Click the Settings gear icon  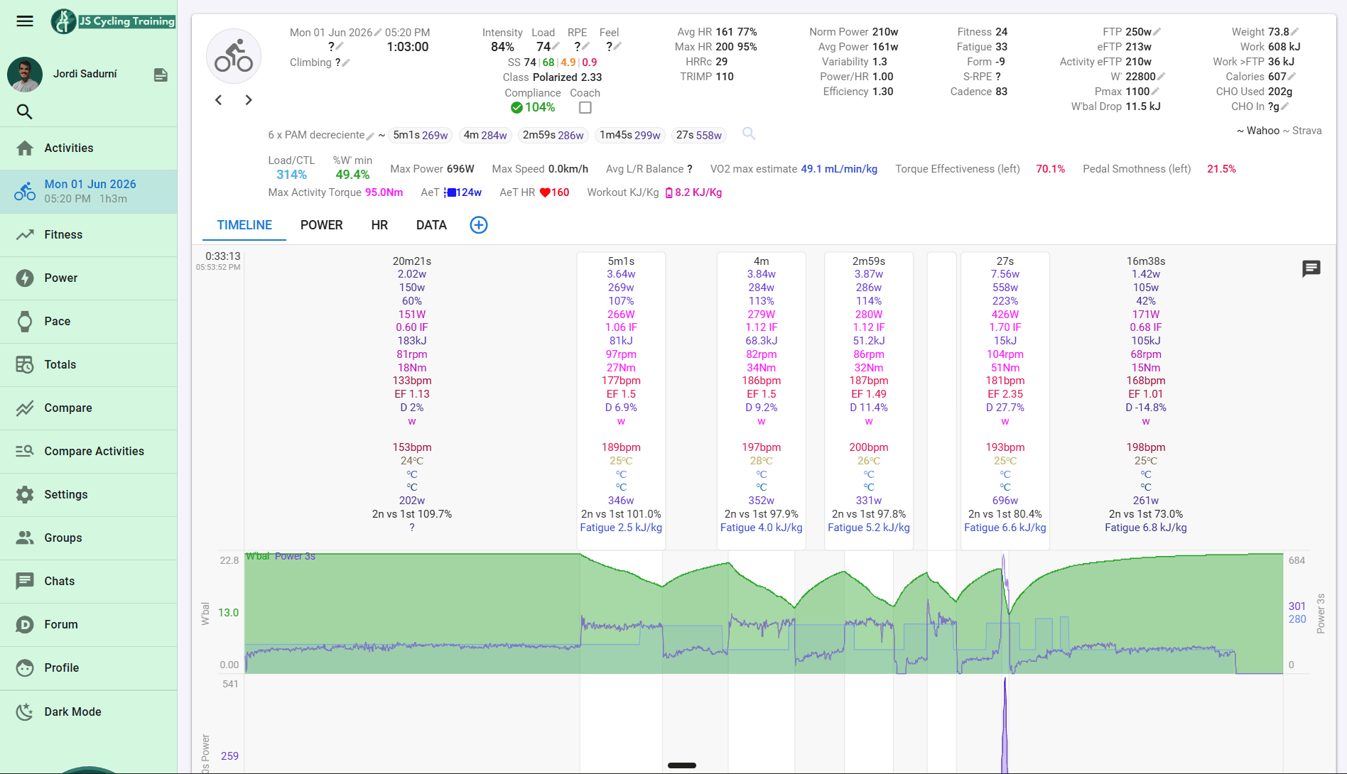[25, 494]
